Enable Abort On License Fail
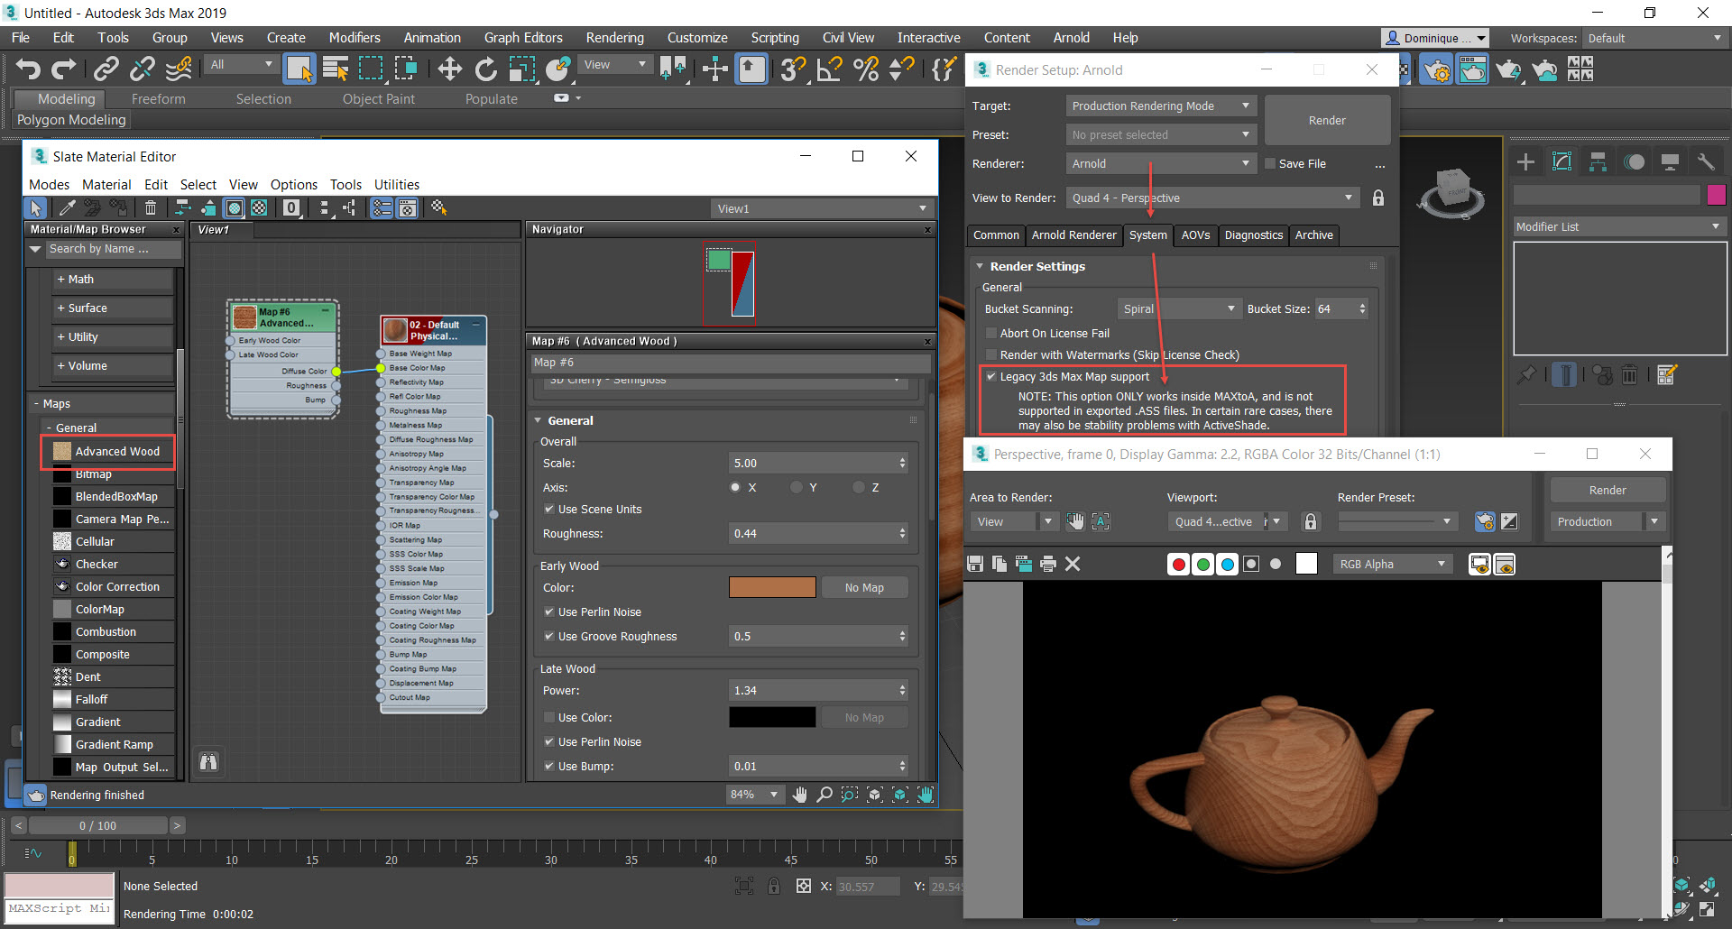Viewport: 1732px width, 929px height. point(991,334)
